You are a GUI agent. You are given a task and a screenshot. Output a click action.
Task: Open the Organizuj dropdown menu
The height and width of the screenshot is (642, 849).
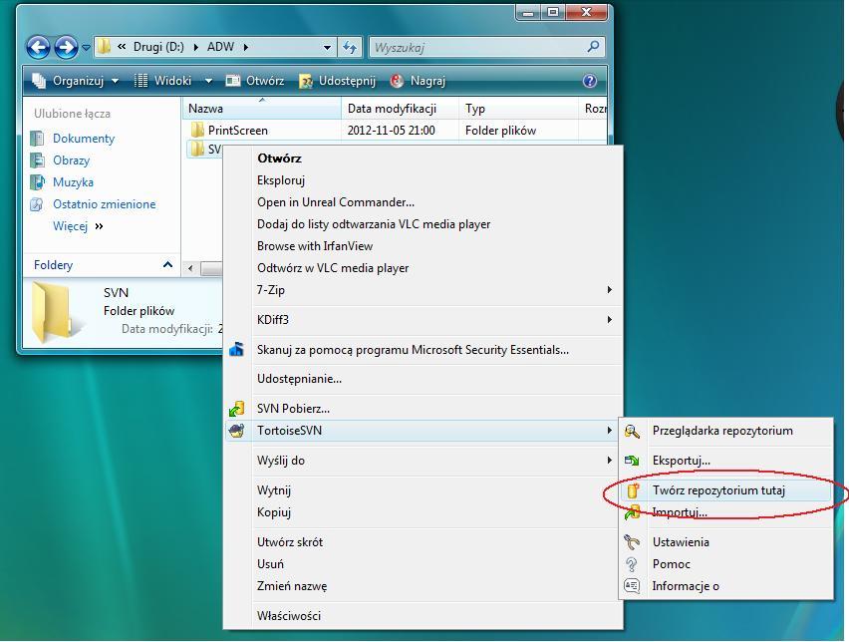tap(76, 81)
